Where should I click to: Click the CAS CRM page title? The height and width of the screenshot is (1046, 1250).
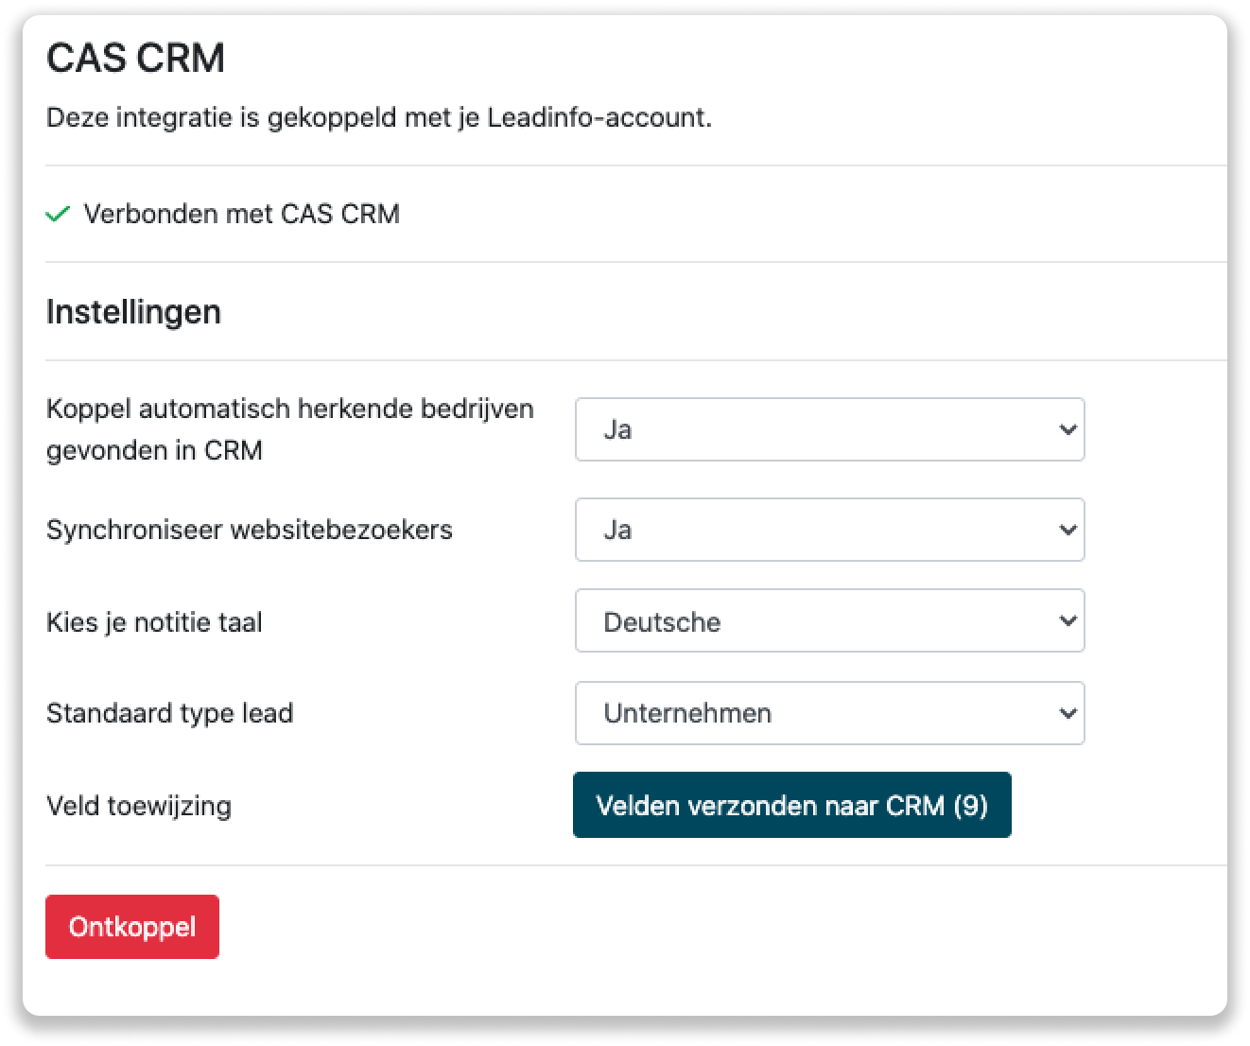pos(135,59)
